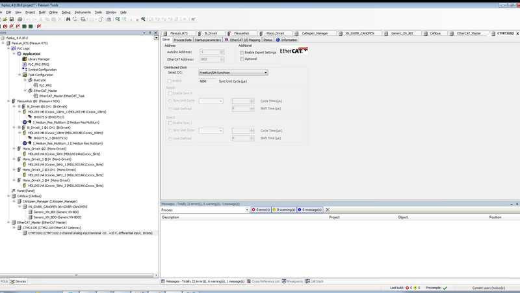Open the Cross Reference List panel
Screen dimensions: 520x293
point(263,281)
